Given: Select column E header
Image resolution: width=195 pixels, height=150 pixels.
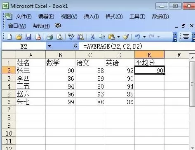Looking at the screenshot, I should coord(150,55).
